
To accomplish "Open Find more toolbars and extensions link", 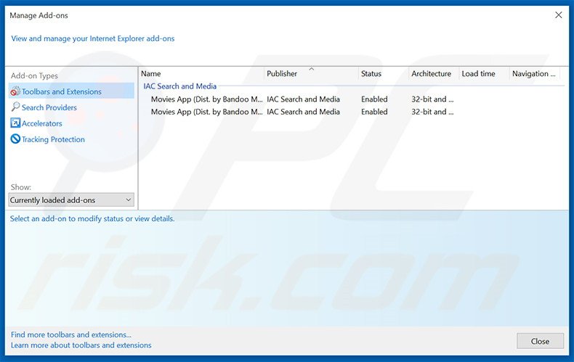I will (x=71, y=335).
